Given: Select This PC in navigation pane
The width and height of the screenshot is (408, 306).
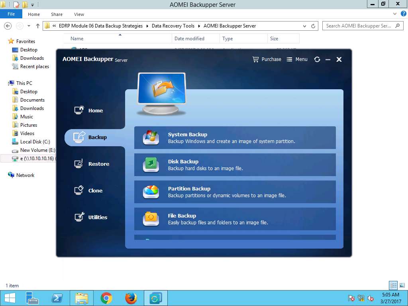Looking at the screenshot, I should (24, 83).
